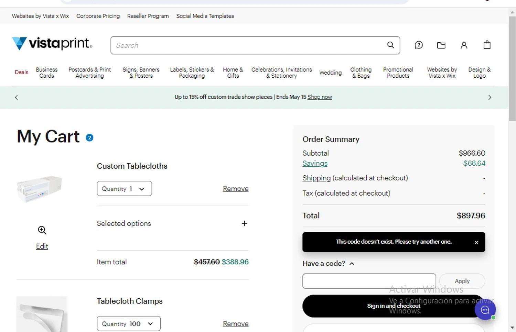516x332 pixels.
Task: Open the chat support bubble
Action: (x=485, y=310)
